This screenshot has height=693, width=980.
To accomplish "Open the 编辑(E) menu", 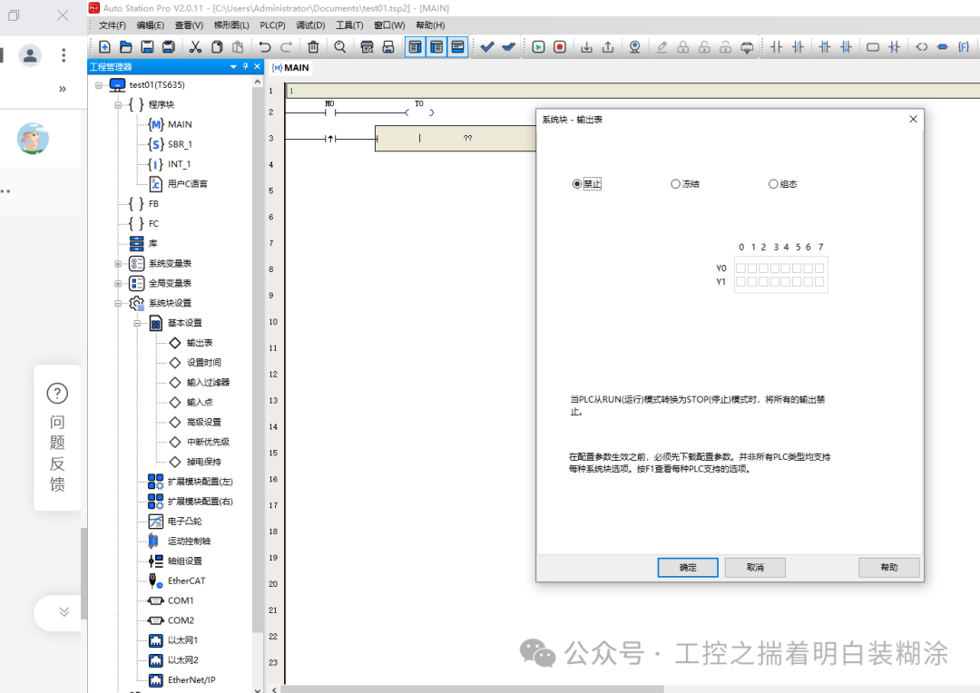I will 150,25.
